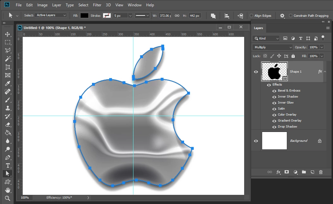The height and width of the screenshot is (204, 333).
Task: Lock all layer attributes
Action: pyautogui.click(x=293, y=56)
